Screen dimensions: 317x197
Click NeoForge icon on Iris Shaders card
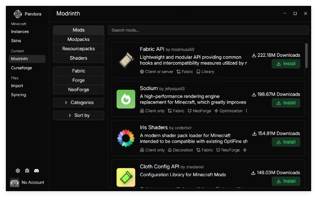(218, 150)
